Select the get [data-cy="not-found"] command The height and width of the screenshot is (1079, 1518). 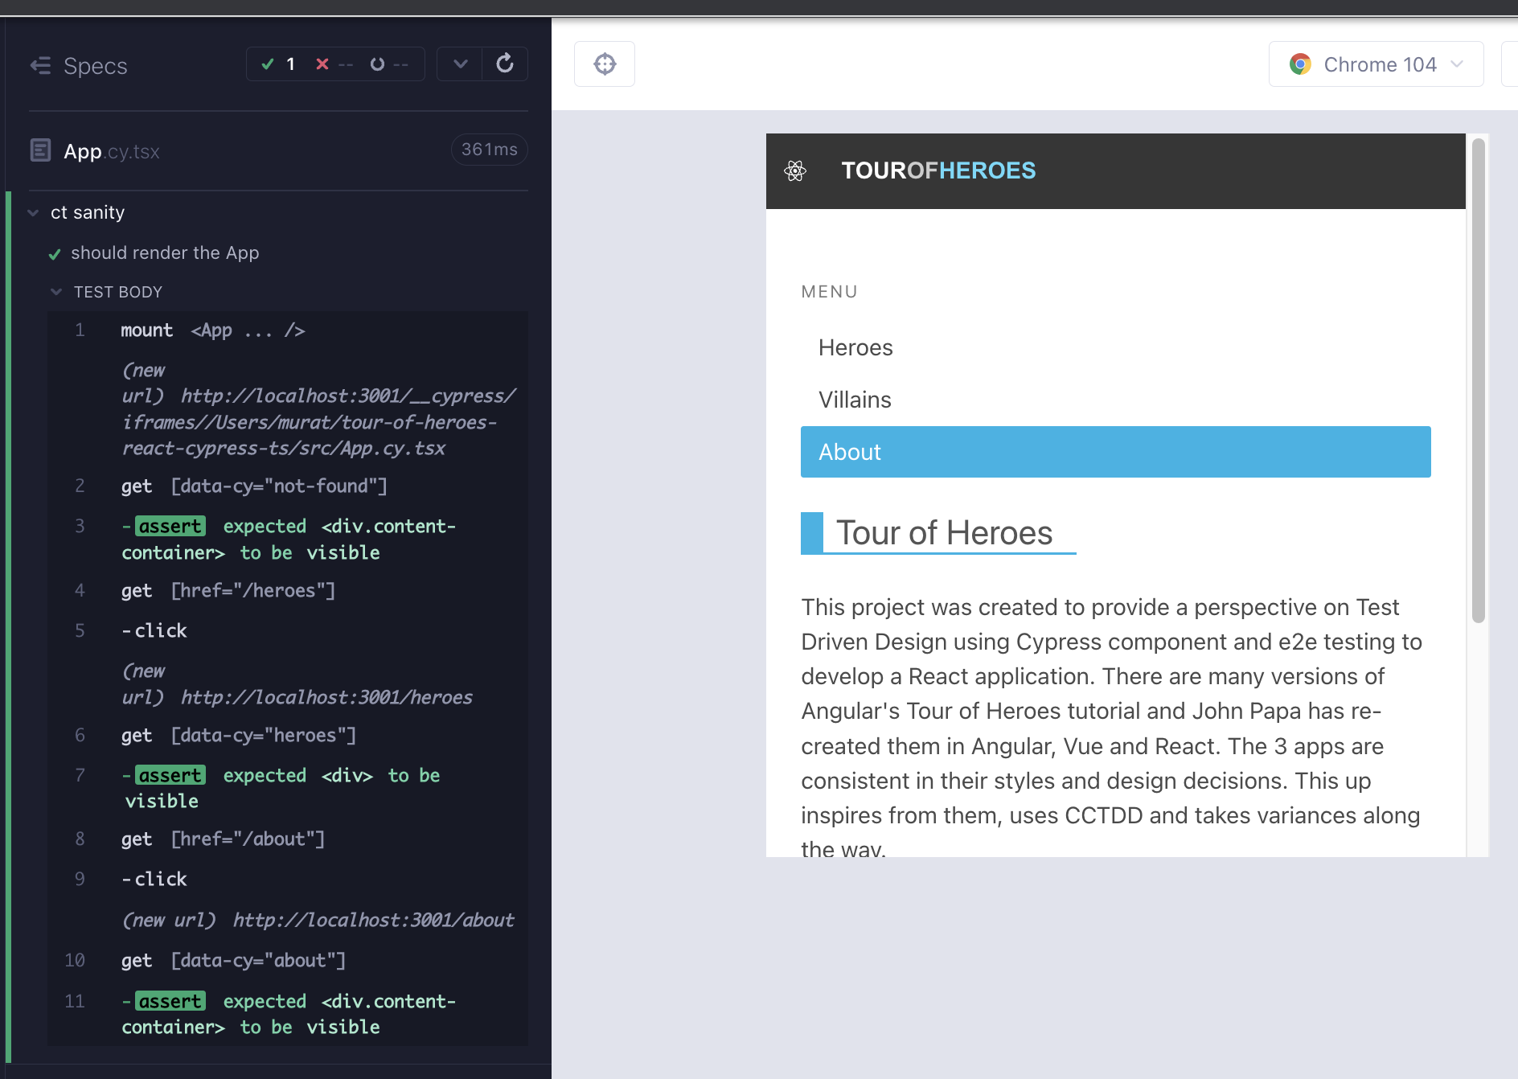pos(288,486)
